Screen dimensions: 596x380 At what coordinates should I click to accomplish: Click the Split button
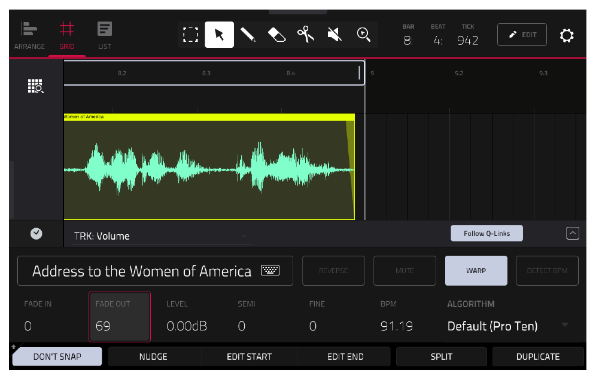click(x=441, y=357)
